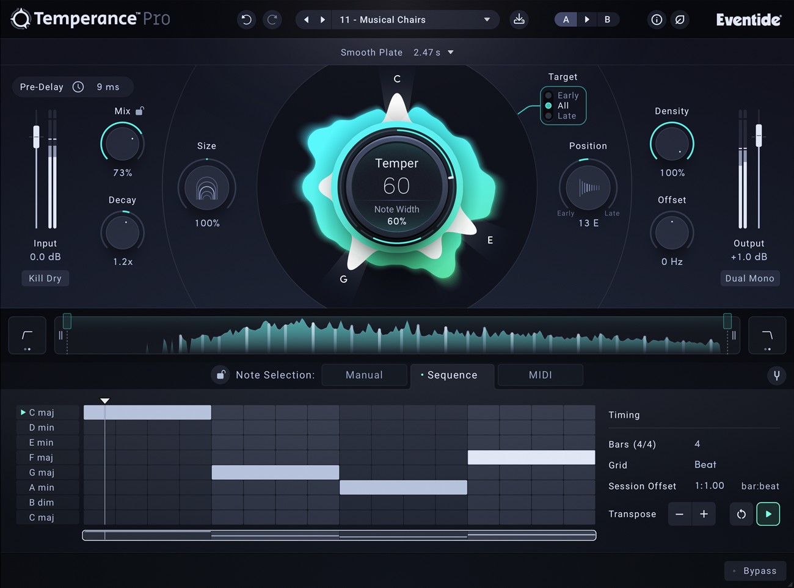Click the undo arrow icon
Screen dimensions: 794x588
[246, 20]
